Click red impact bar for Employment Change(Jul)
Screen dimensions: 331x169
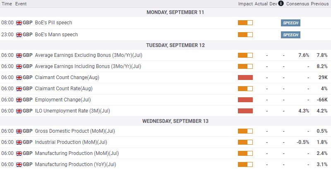point(245,100)
